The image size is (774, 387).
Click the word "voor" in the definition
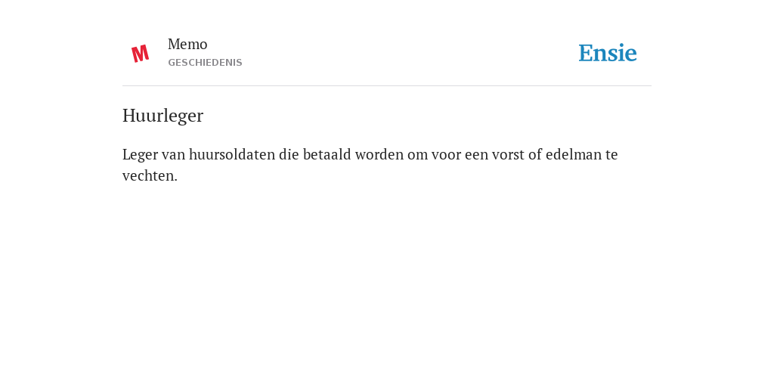444,154
